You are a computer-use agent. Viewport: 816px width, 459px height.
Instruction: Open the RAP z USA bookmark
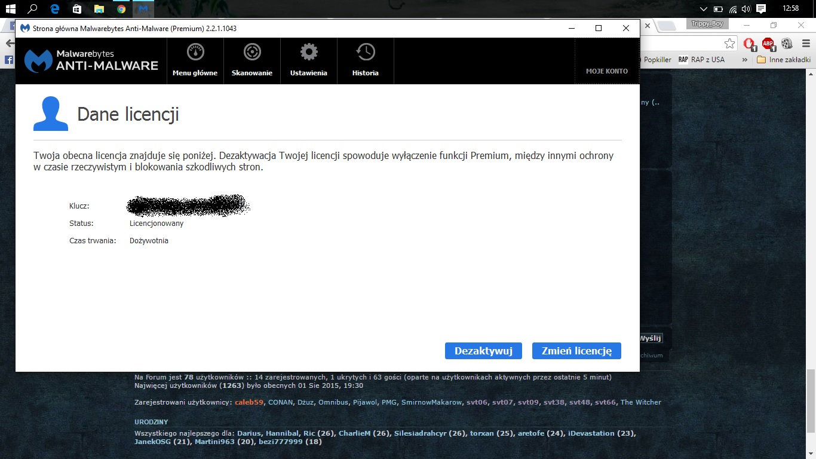click(701, 60)
